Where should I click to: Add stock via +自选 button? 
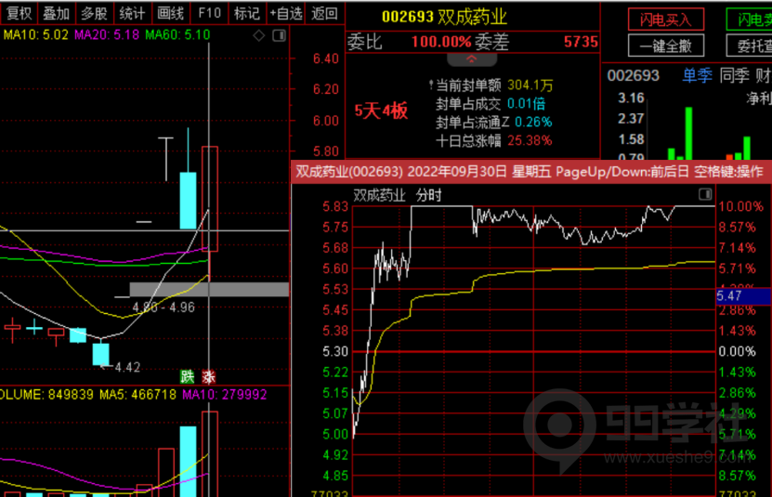(x=285, y=13)
